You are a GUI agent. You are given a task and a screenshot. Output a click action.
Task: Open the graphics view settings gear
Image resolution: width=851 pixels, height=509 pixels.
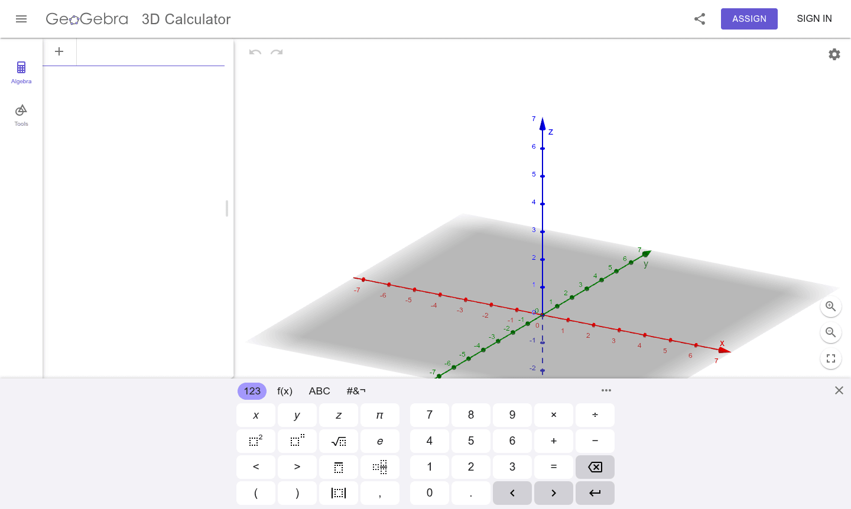point(834,54)
